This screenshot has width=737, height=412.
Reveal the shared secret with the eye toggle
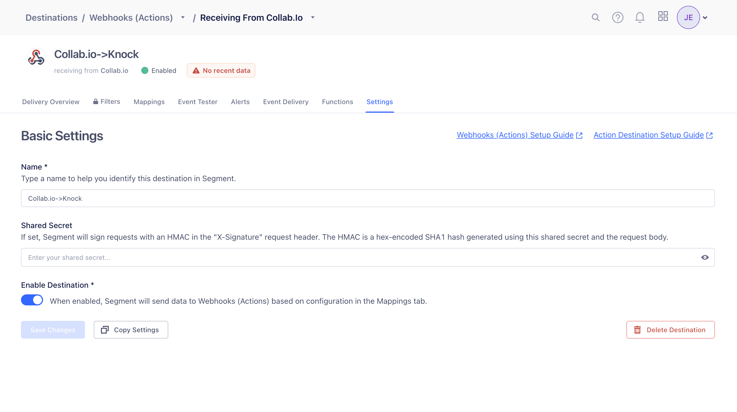(x=706, y=257)
